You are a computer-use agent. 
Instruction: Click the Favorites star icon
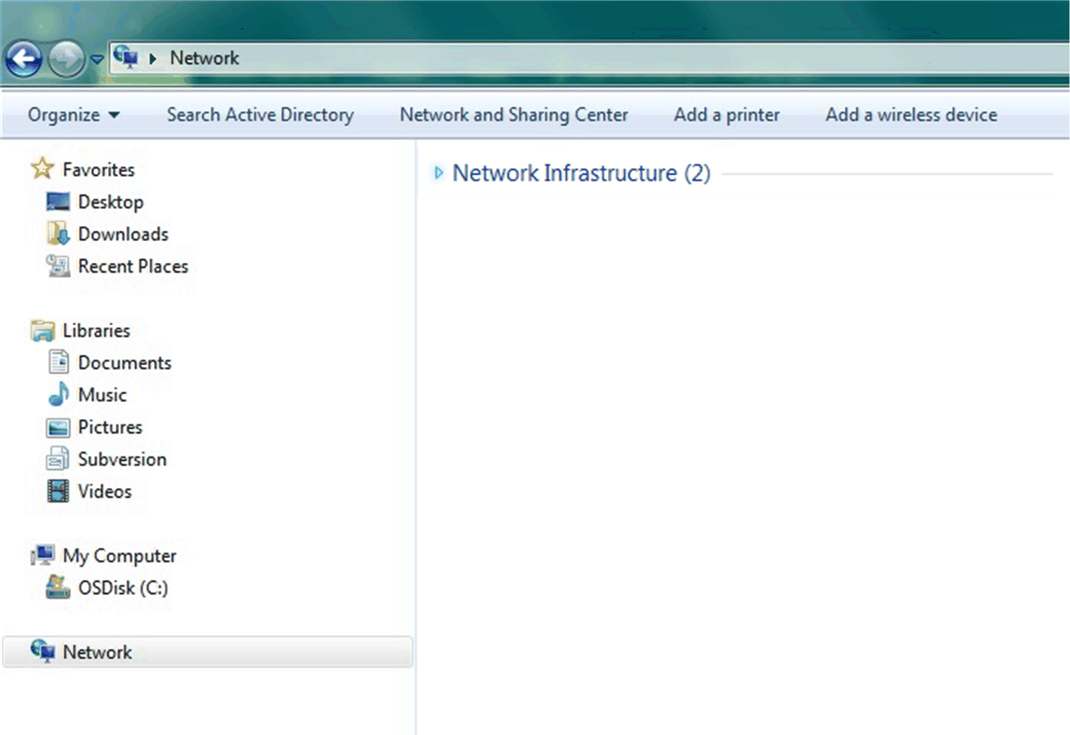point(42,169)
